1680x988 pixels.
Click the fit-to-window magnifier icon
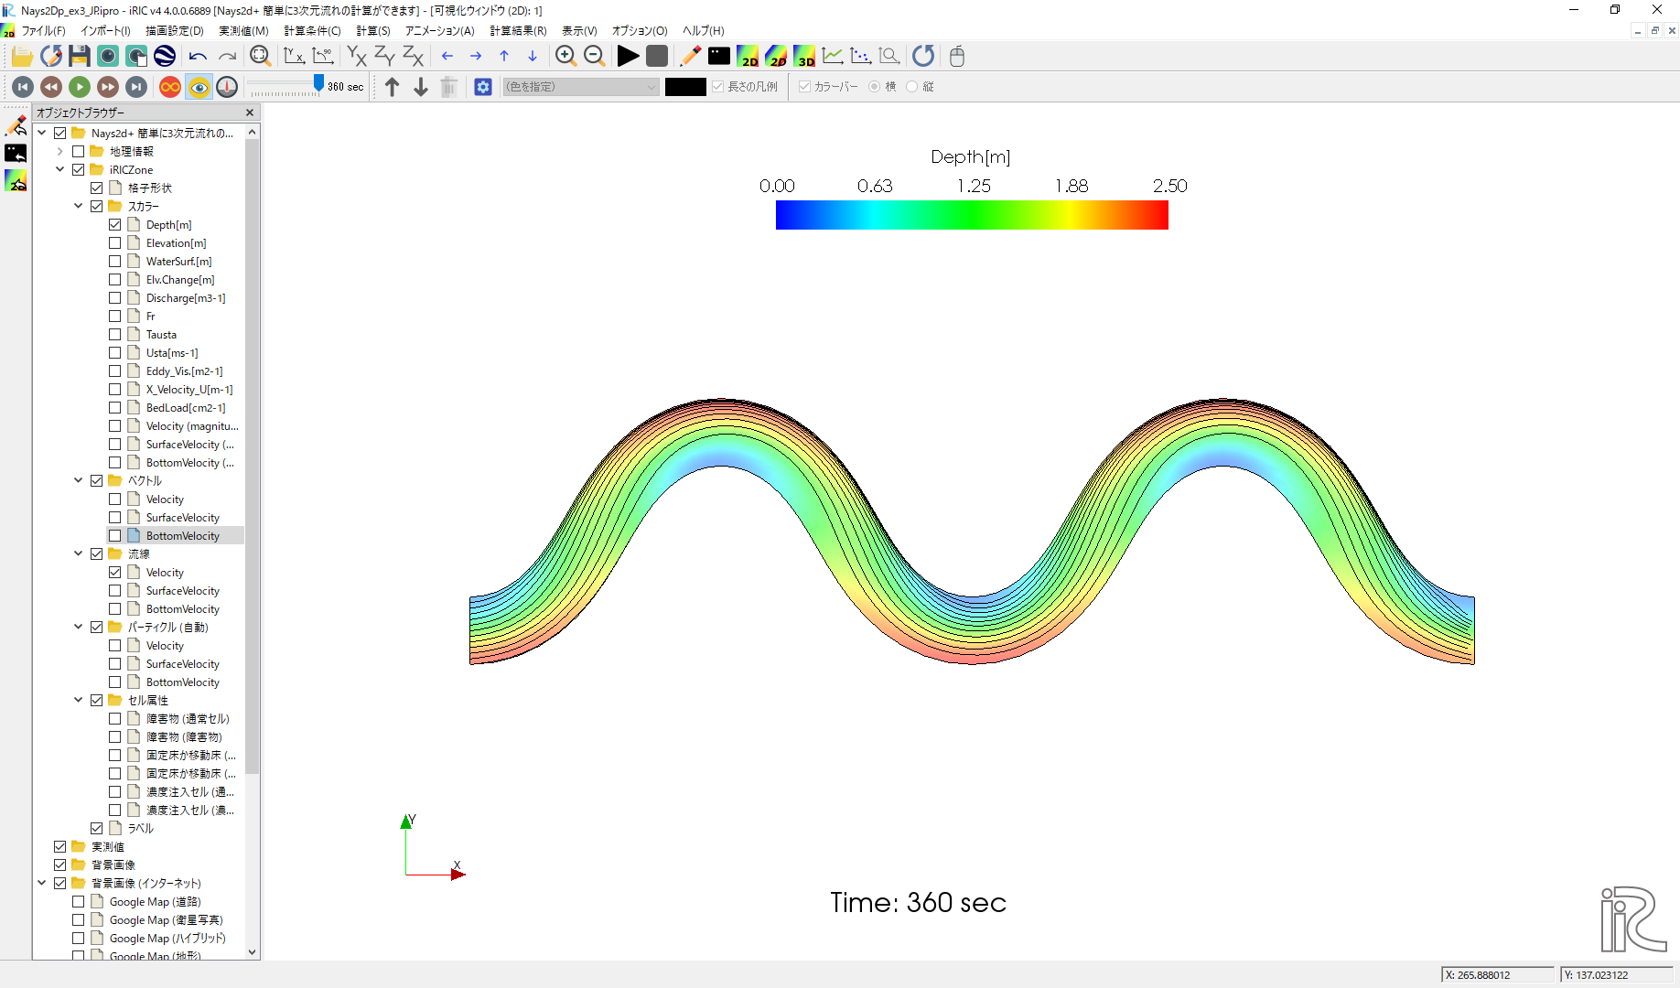(x=260, y=57)
